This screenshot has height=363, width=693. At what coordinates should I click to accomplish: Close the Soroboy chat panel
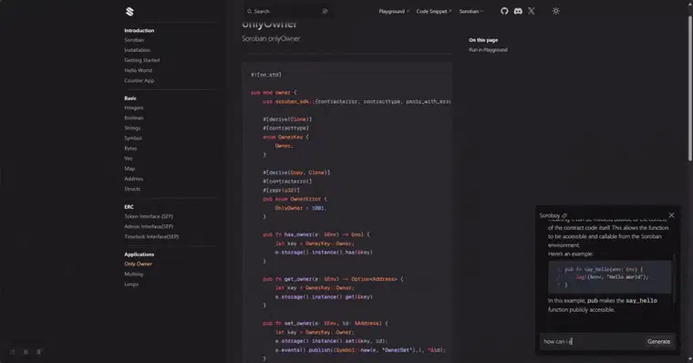point(671,215)
